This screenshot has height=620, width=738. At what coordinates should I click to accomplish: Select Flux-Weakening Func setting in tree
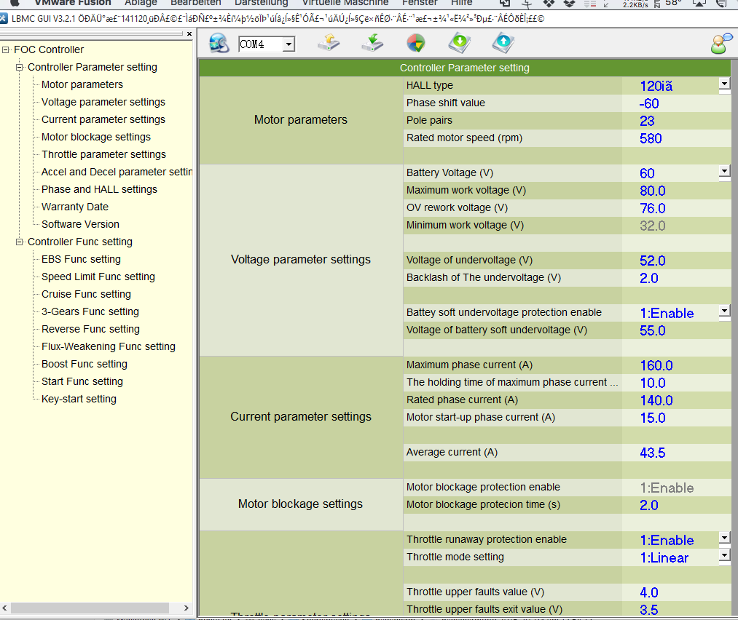click(x=108, y=346)
